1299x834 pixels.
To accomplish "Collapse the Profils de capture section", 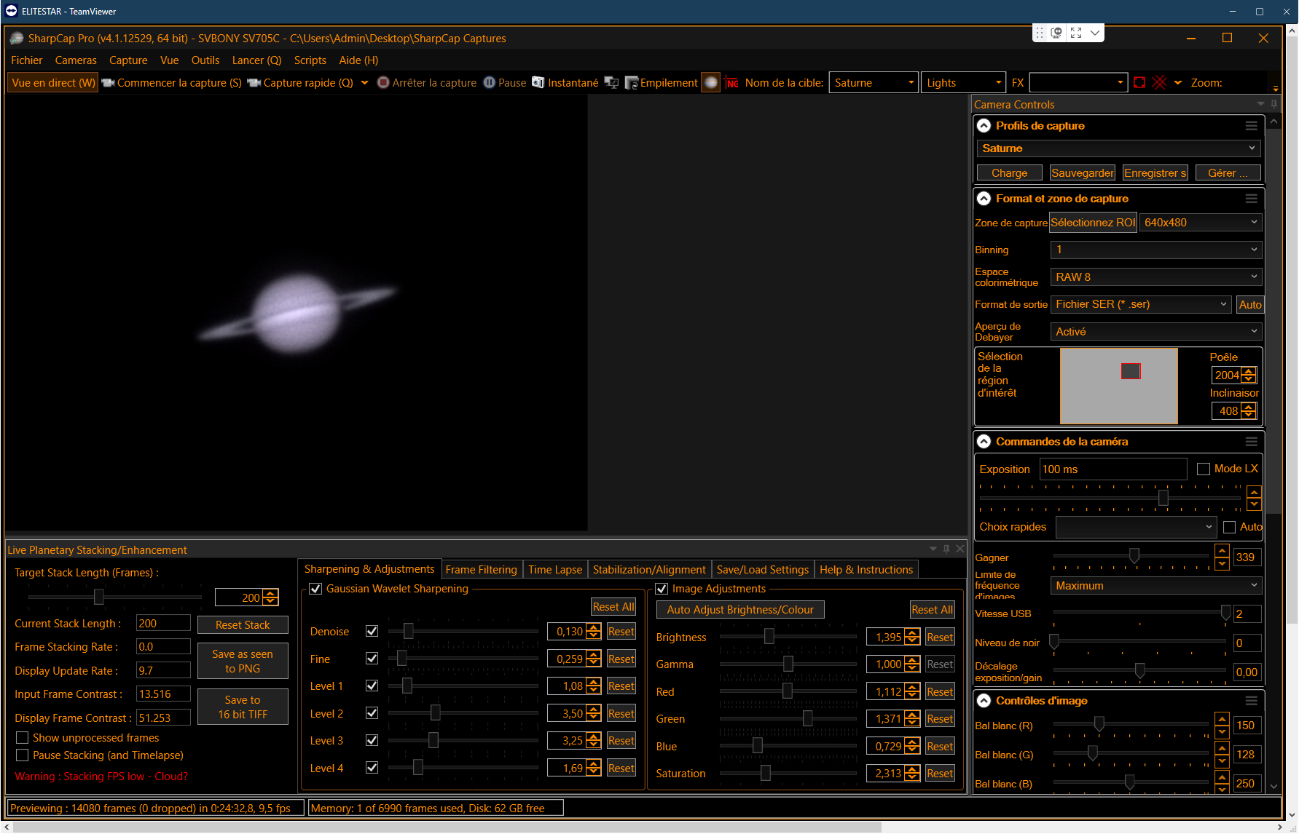I will (984, 126).
